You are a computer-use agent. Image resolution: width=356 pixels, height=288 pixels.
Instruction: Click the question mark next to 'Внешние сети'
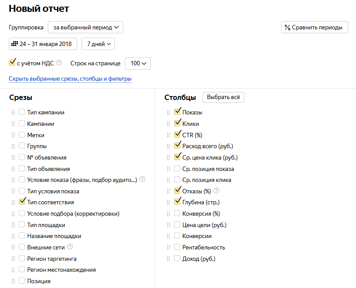pyautogui.click(x=70, y=247)
